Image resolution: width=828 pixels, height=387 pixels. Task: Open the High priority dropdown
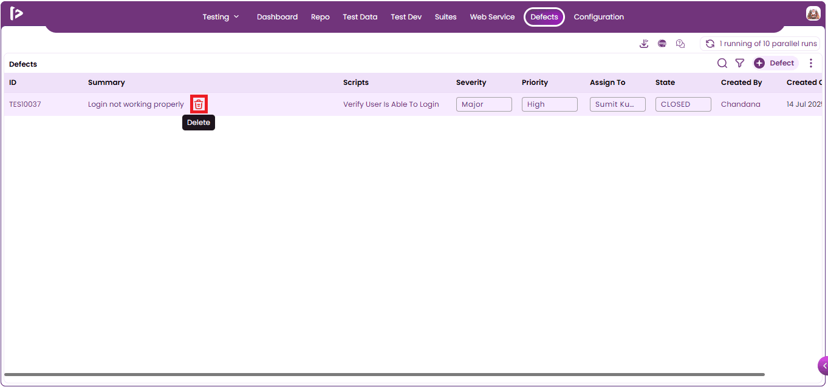coord(550,104)
